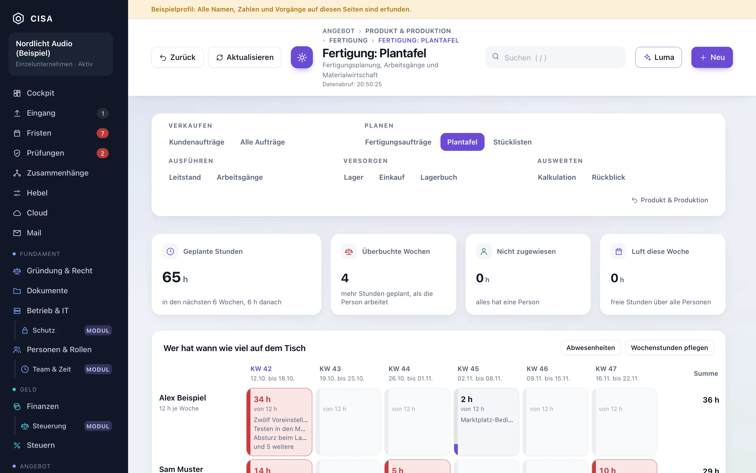Viewport: 756px width, 473px height.
Task: Open Prüfungen in the sidebar
Action: tap(61, 153)
